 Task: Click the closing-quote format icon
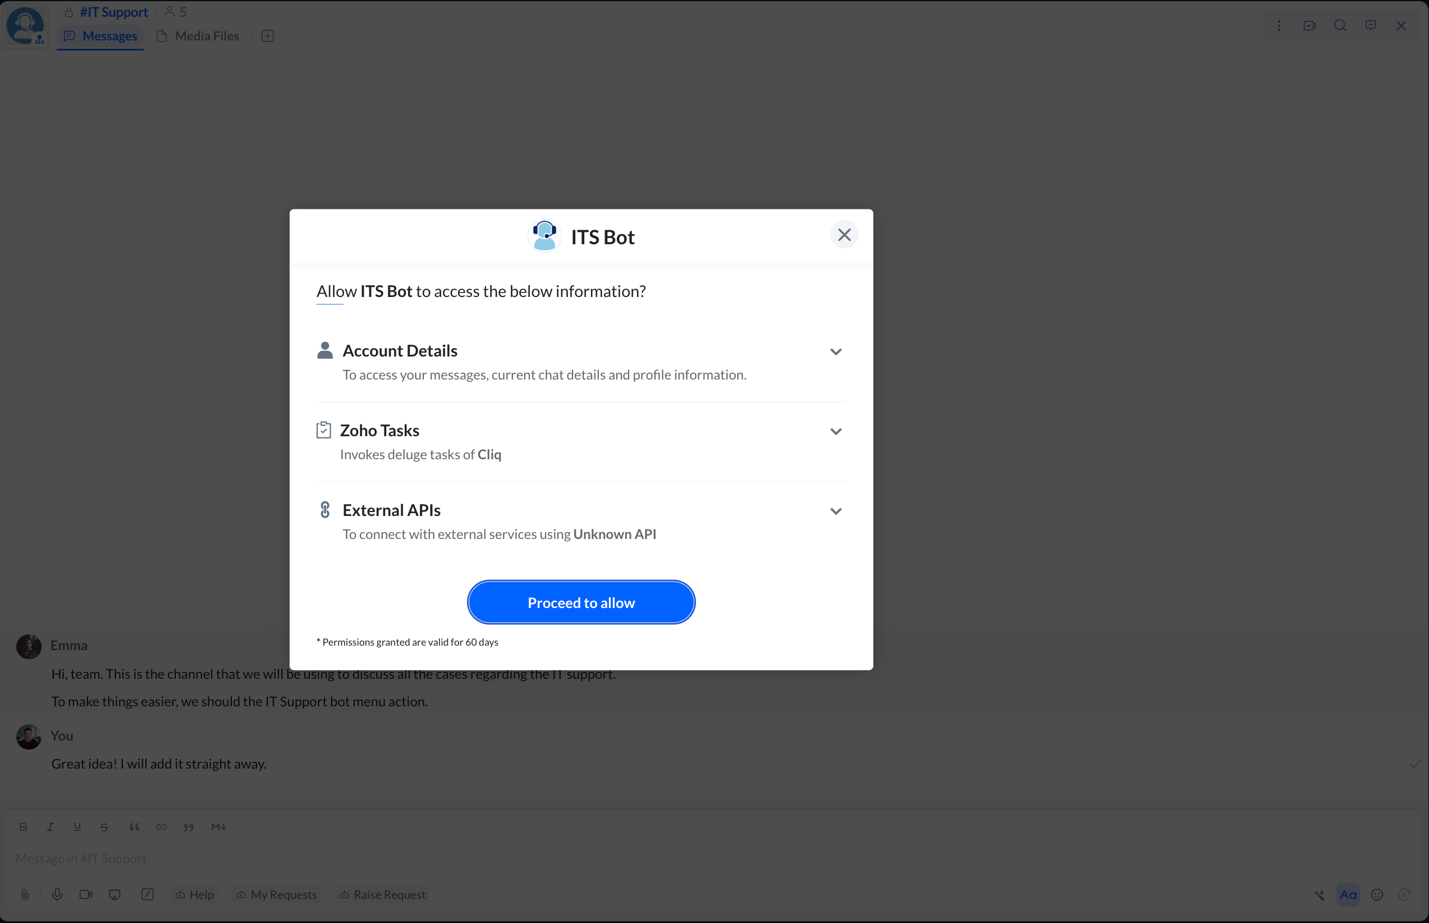pos(189,827)
